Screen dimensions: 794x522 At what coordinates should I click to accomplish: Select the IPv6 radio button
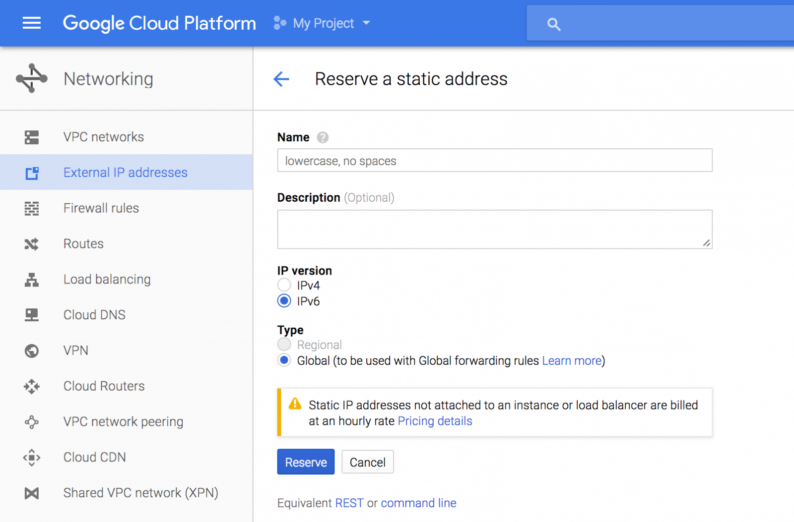(284, 301)
